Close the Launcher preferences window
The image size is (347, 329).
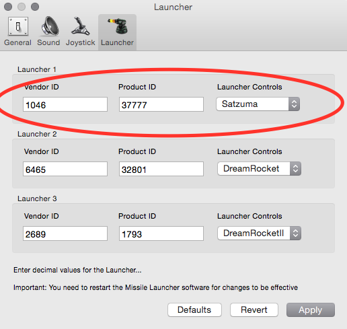(x=8, y=7)
